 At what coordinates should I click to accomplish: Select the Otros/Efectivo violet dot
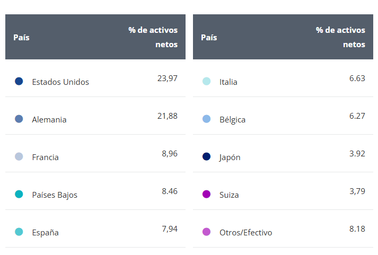coord(207,232)
